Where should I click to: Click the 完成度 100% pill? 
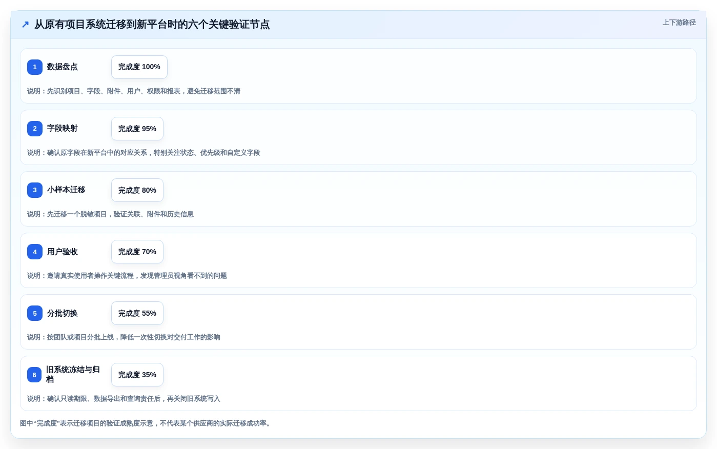coord(139,67)
